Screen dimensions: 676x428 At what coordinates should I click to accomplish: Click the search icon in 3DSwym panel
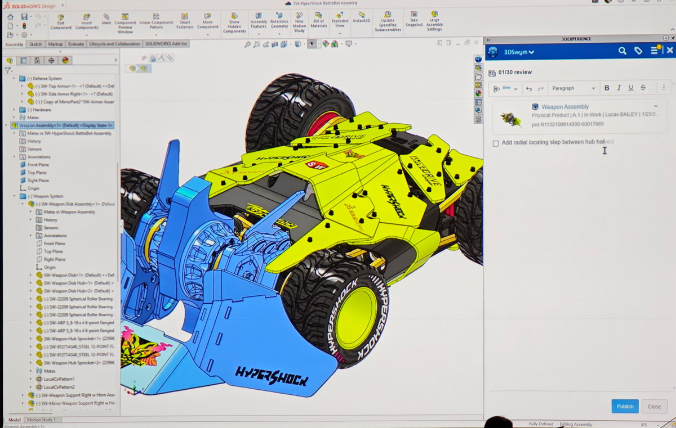[622, 51]
